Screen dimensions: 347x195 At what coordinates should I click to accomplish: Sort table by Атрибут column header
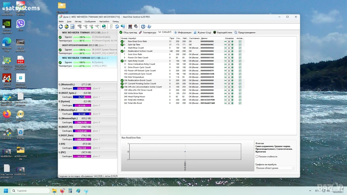click(x=148, y=38)
